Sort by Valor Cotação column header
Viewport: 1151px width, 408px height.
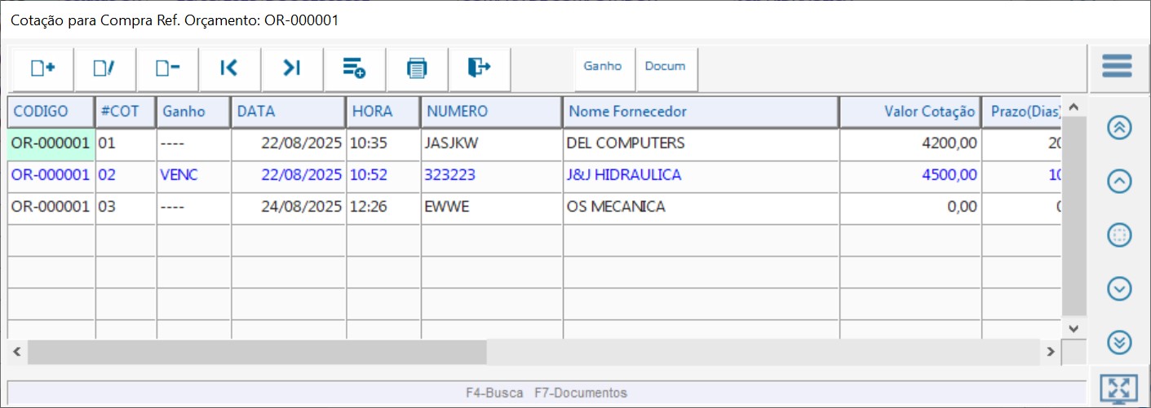(910, 112)
